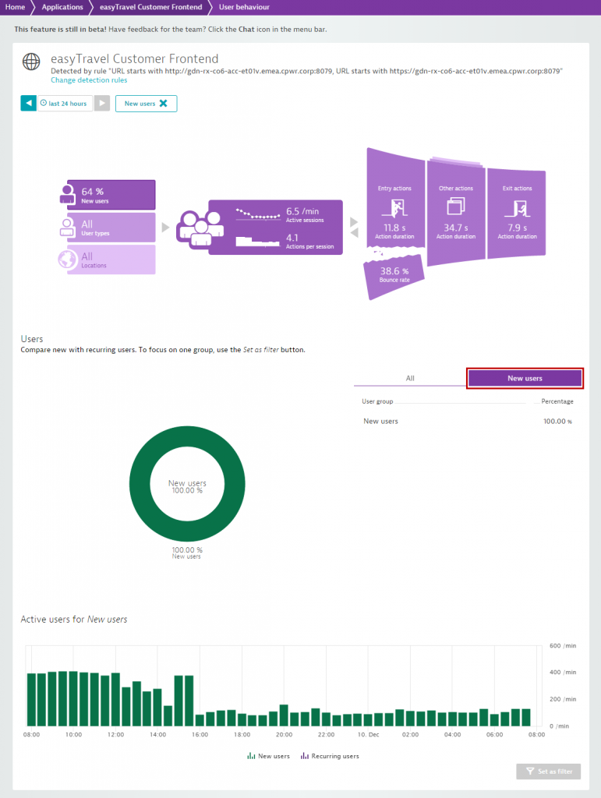The width and height of the screenshot is (601, 798).
Task: Click 100.00 % value in table
Action: 557,422
